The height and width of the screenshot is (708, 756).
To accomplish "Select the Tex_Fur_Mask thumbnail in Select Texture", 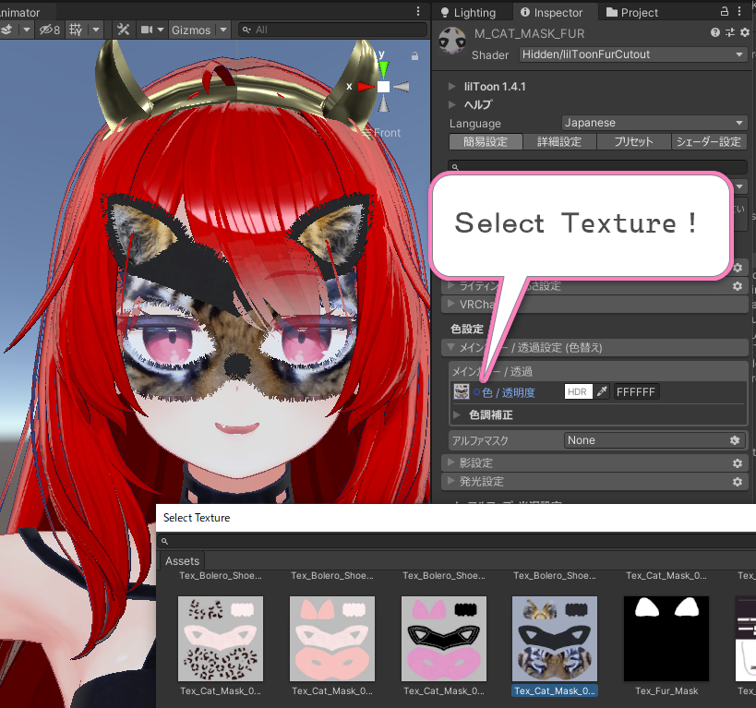I will coord(666,639).
